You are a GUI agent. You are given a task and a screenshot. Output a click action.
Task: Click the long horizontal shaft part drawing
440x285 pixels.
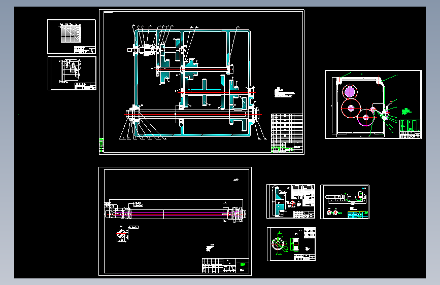tap(176, 214)
